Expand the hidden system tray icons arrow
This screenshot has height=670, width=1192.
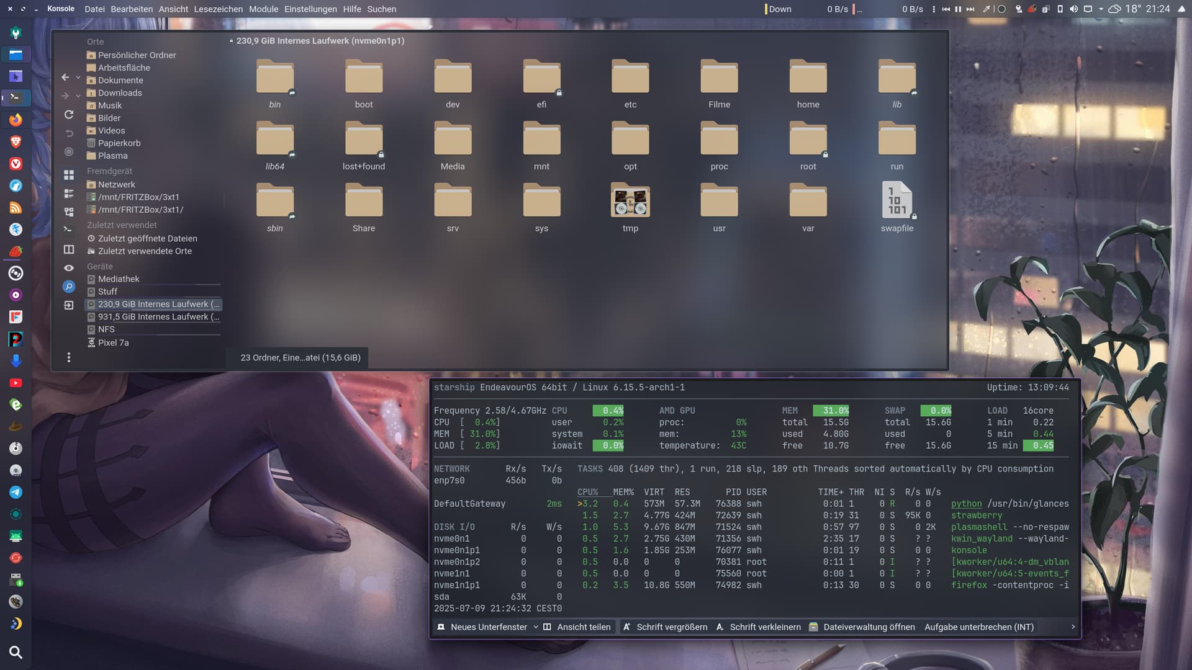(1101, 9)
